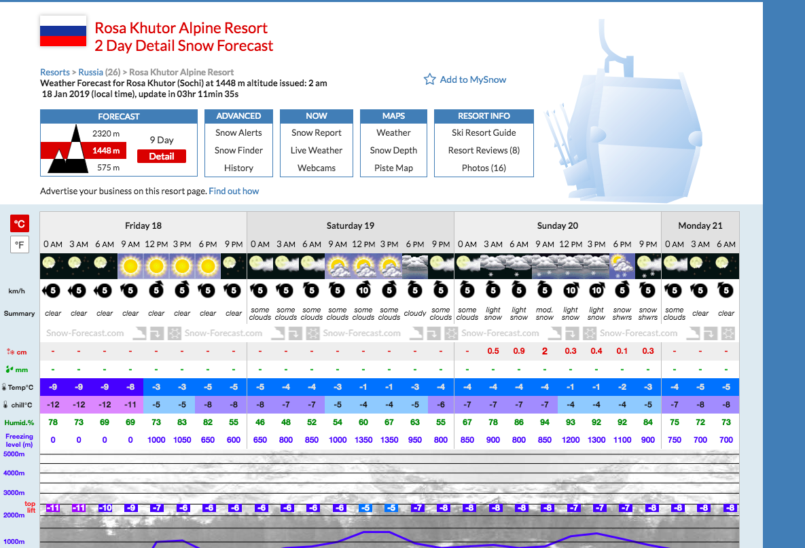Image resolution: width=805 pixels, height=548 pixels.
Task: Click the Friday 18 day header
Action: 143,225
